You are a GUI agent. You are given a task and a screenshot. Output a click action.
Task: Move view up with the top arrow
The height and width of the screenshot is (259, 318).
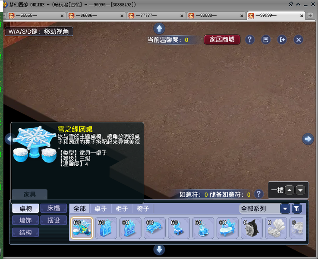click(159, 28)
